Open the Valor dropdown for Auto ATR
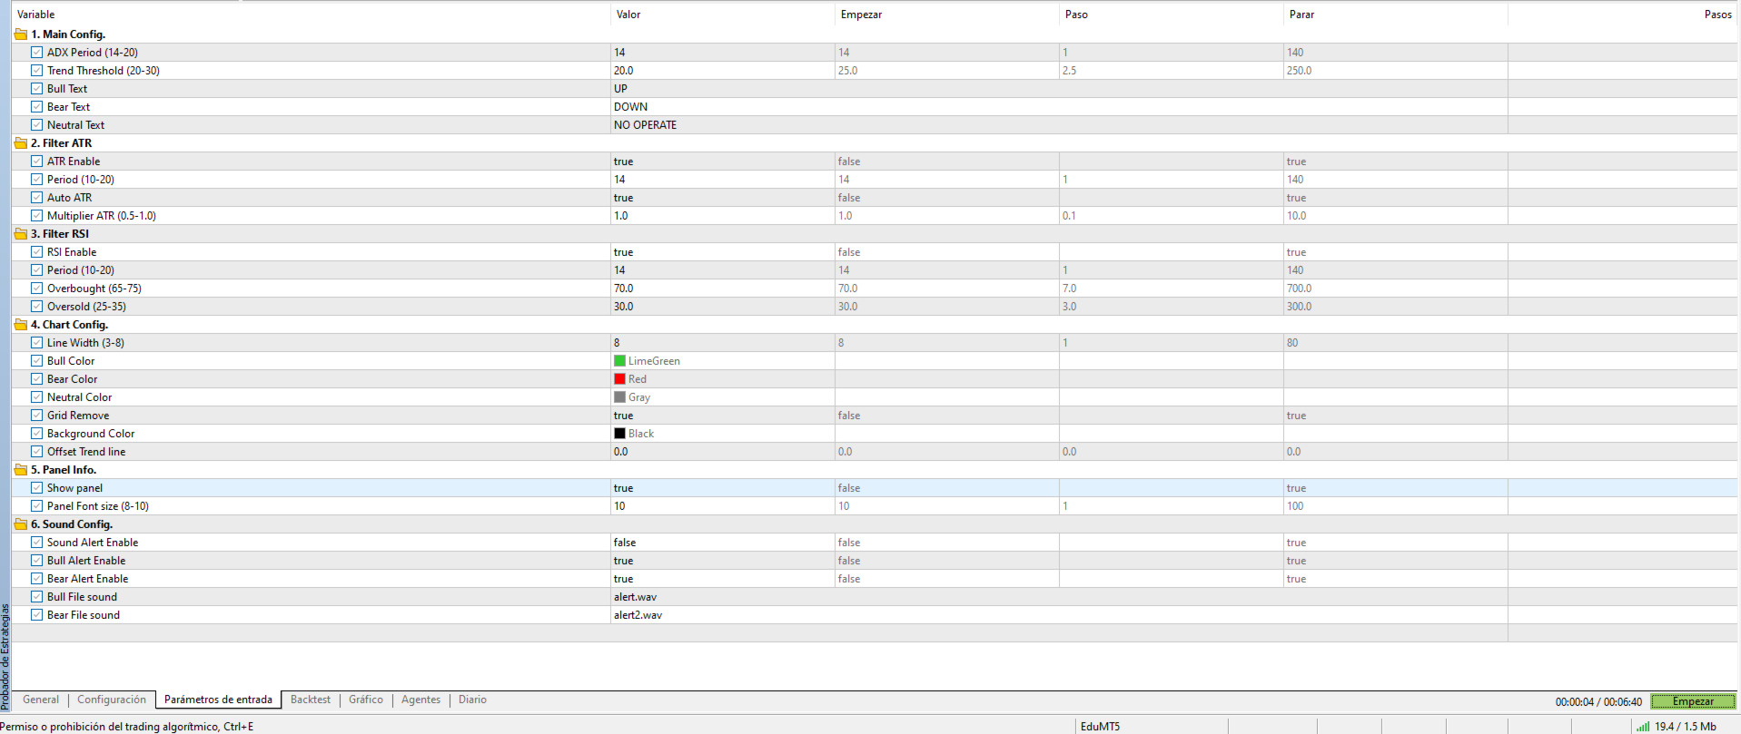The image size is (1741, 734). pyautogui.click(x=723, y=198)
